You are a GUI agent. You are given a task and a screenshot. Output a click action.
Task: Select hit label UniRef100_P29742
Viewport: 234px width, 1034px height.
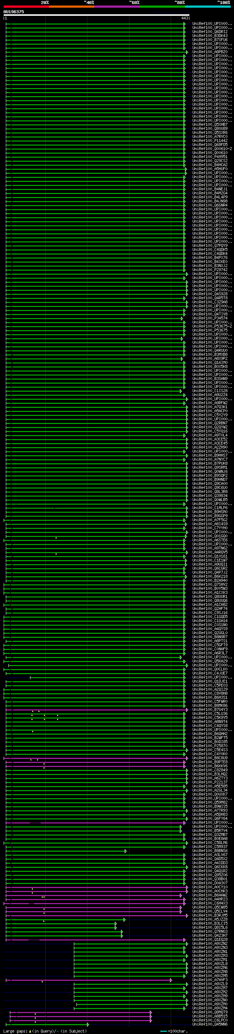point(210,270)
